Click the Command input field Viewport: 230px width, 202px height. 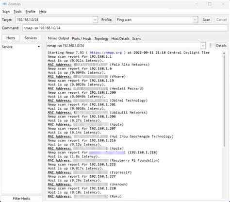[125, 28]
